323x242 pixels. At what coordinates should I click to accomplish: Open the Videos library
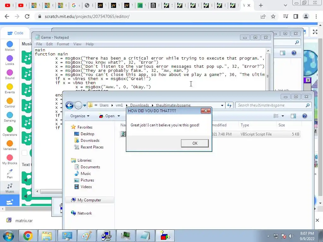coord(83,187)
